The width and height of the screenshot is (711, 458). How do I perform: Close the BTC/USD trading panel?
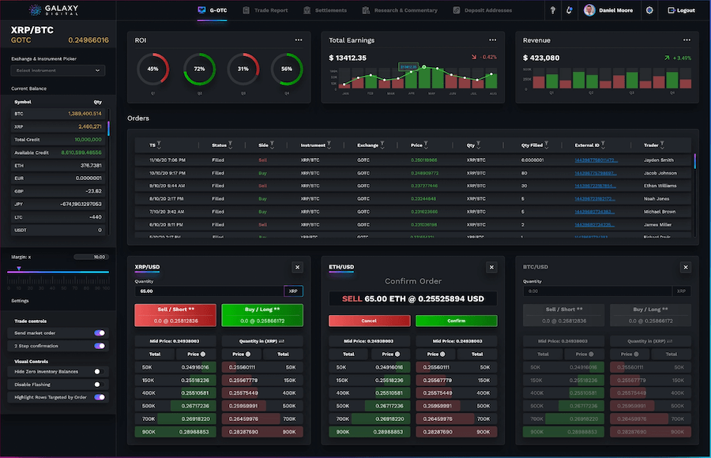click(686, 267)
